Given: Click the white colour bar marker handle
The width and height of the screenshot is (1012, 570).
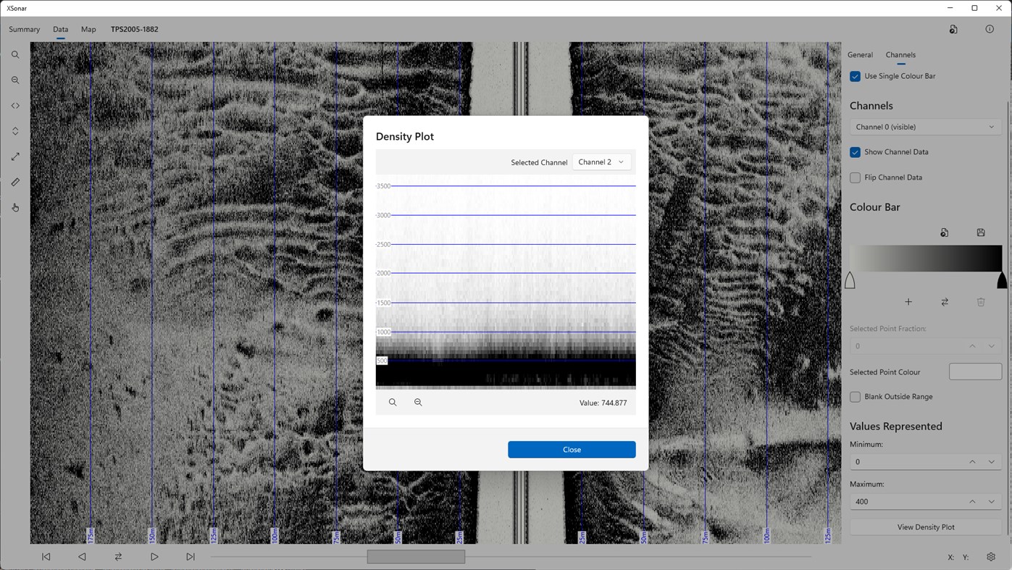Looking at the screenshot, I should 850,280.
